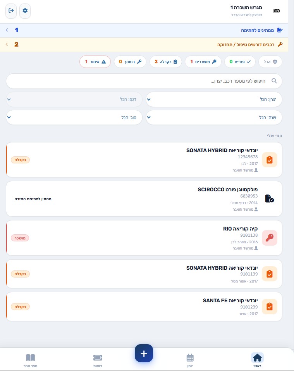Image resolution: width=294 pixels, height=371 pixels.
Task: Select the במוסך filter chip
Action: pos(130,62)
